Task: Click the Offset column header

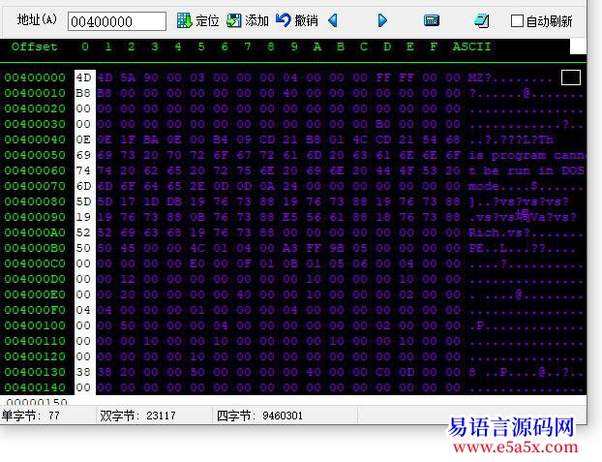Action: (x=34, y=46)
